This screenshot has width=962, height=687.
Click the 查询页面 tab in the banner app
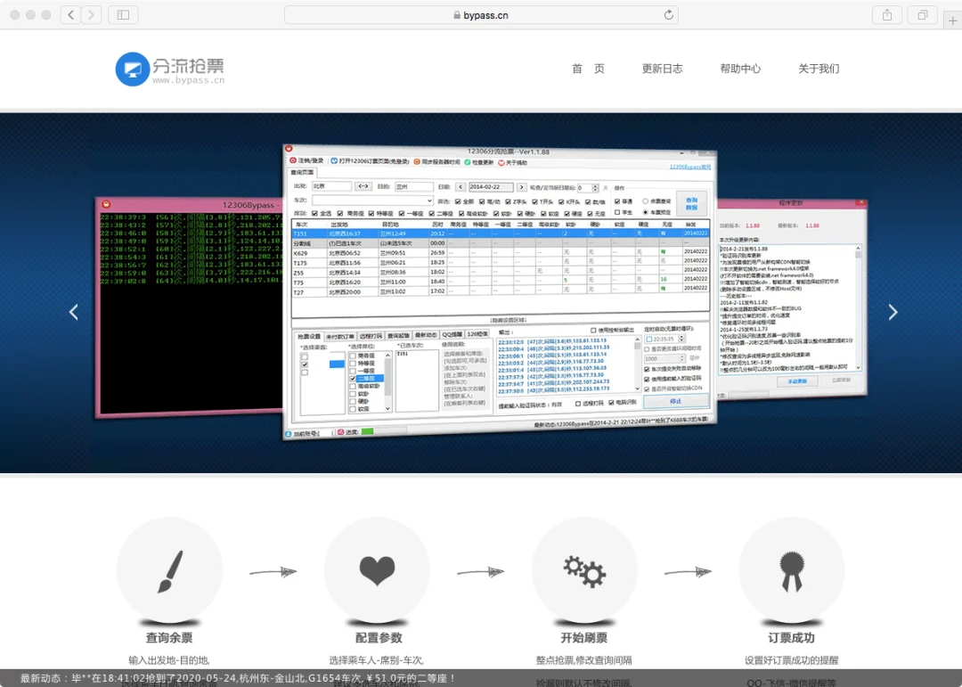[302, 173]
